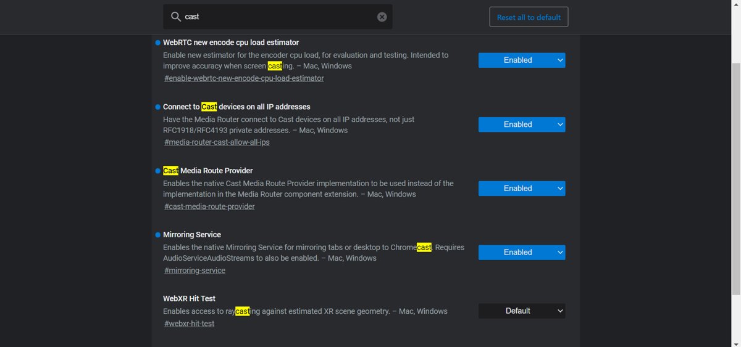
Task: Open #webxr-hit-test link
Action: (189, 324)
